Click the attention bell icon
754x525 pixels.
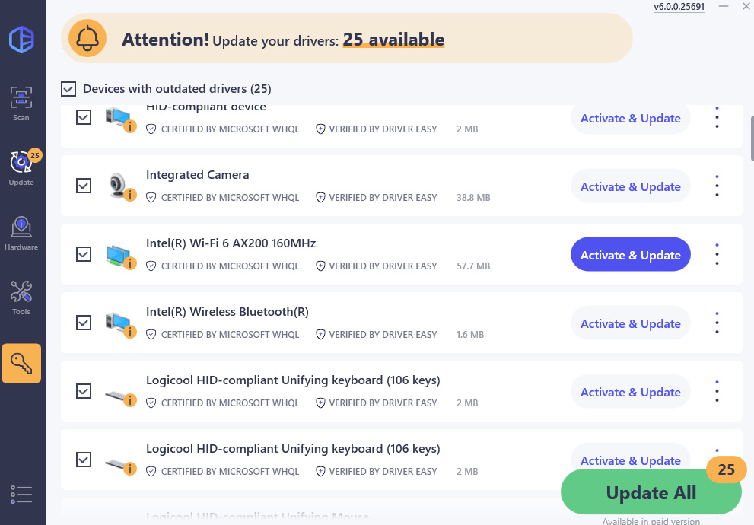(x=87, y=38)
